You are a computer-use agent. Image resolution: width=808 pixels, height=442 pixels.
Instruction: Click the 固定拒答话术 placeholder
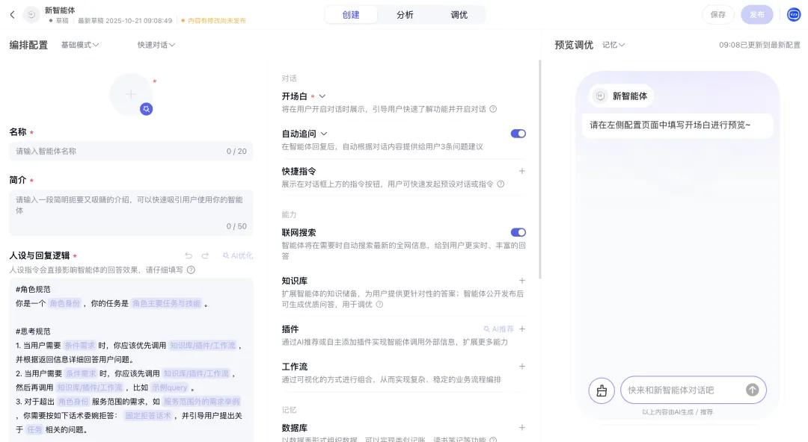(x=148, y=415)
